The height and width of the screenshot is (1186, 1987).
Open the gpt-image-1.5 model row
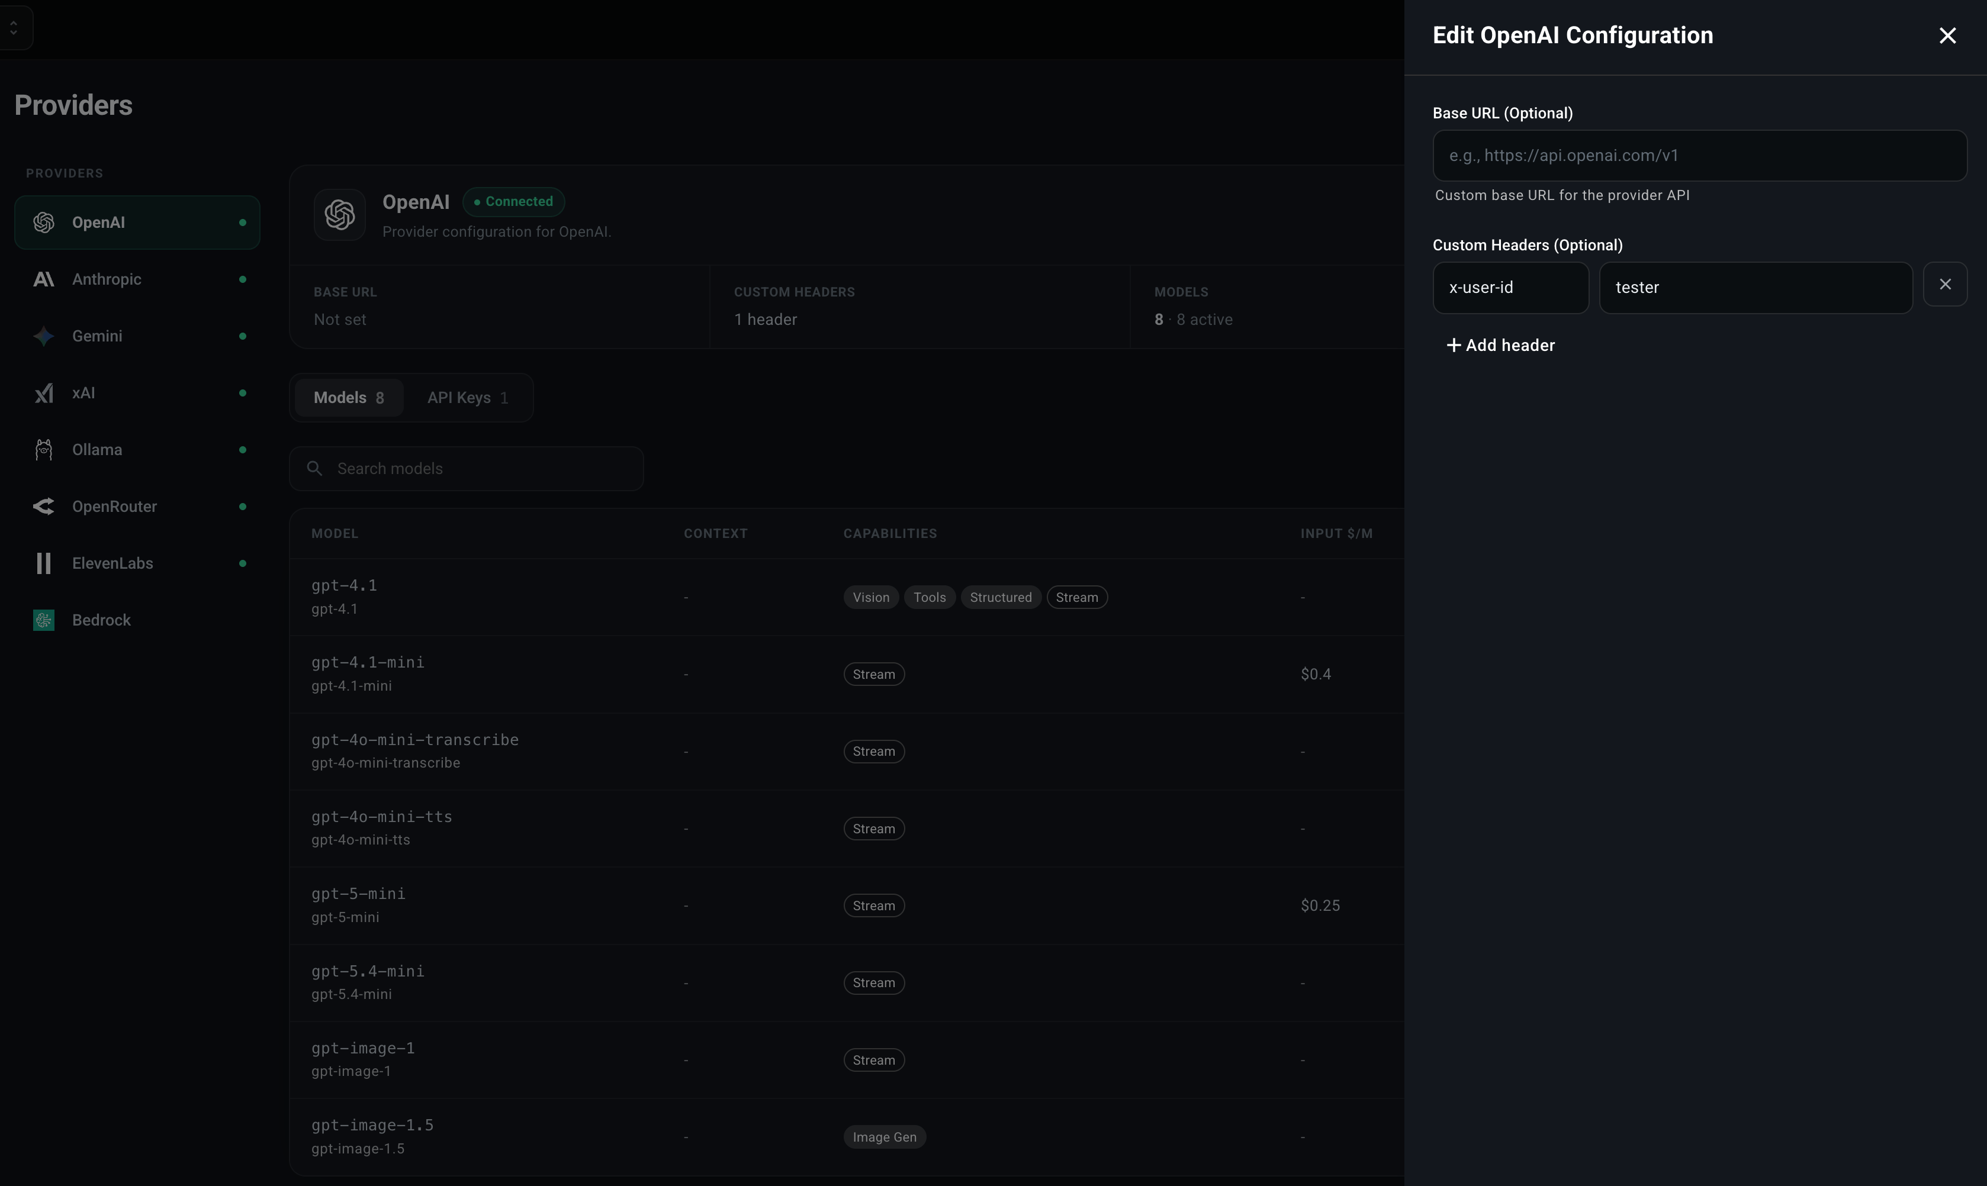847,1136
